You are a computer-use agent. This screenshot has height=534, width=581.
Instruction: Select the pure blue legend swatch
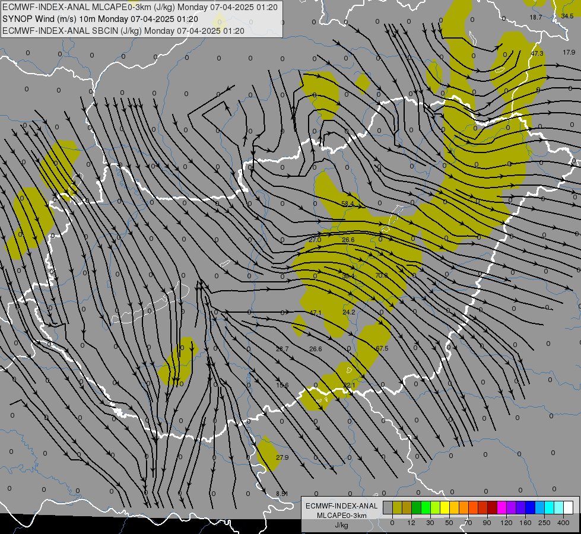[x=531, y=507]
